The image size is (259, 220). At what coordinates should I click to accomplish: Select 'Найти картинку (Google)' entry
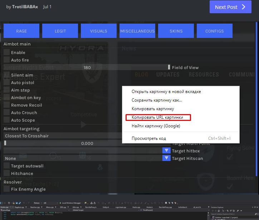pyautogui.click(x=181, y=126)
